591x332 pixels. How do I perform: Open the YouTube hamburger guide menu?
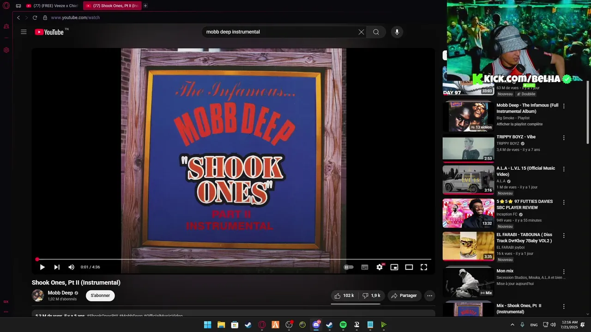[24, 32]
